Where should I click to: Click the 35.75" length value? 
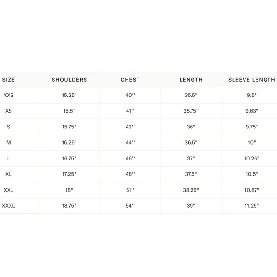coord(191,111)
